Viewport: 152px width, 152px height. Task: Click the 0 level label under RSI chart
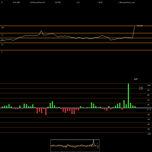point(2,52)
